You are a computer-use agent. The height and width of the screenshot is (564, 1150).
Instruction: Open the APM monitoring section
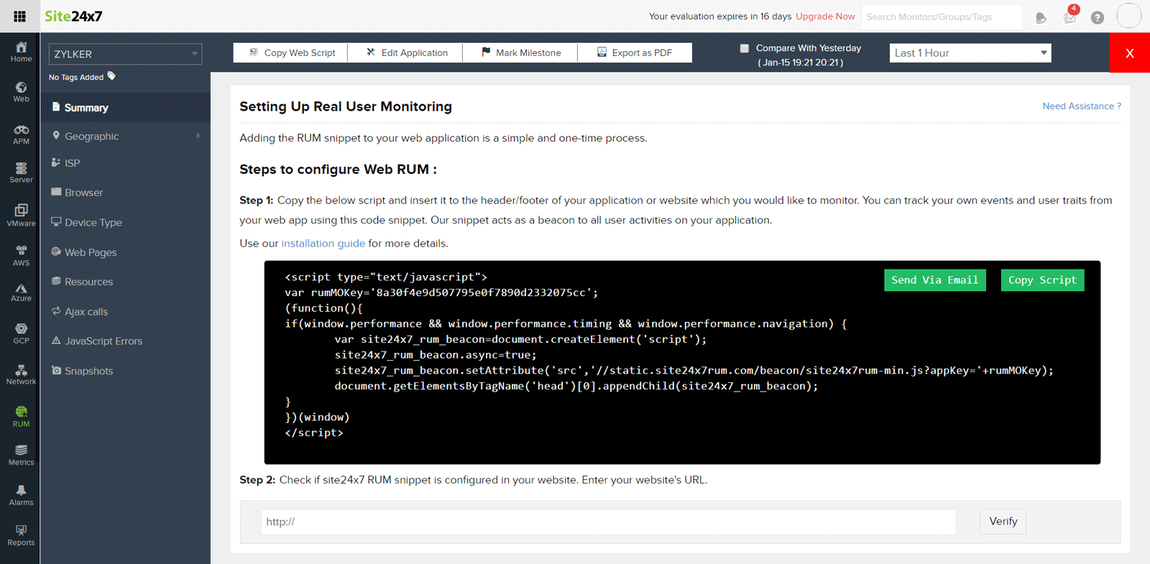click(x=21, y=134)
